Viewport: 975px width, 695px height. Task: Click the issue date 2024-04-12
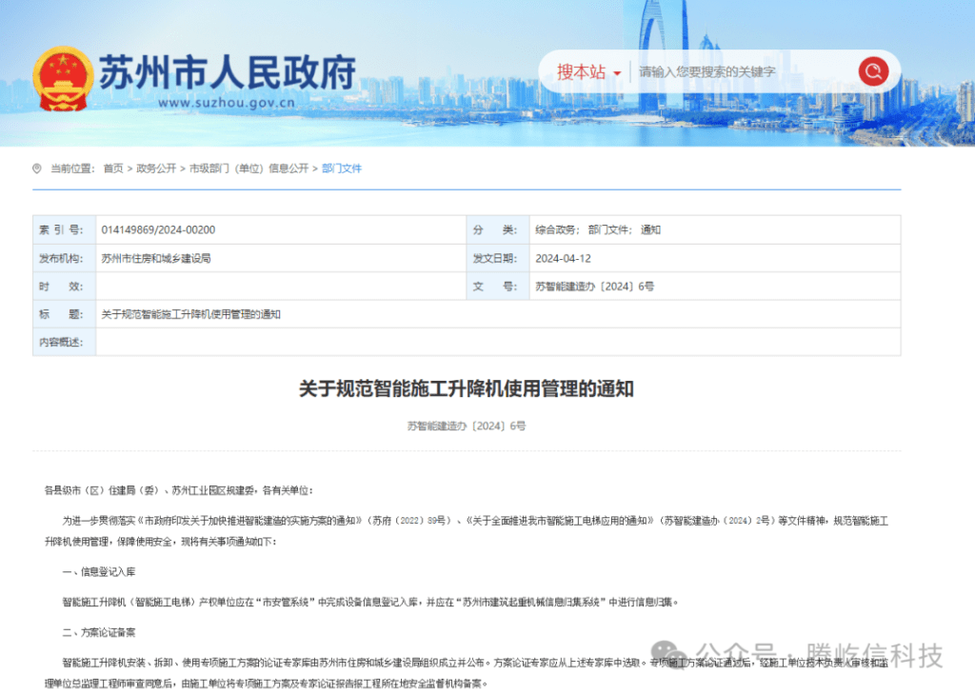click(x=564, y=258)
